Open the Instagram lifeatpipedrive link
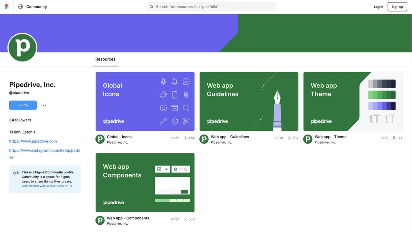 point(45,154)
